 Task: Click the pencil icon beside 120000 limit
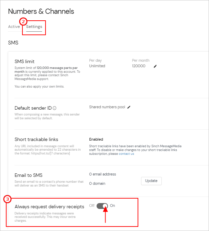tap(155, 66)
